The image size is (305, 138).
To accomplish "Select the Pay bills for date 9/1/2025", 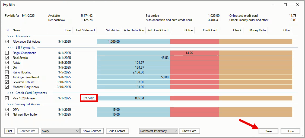I will [28, 16].
